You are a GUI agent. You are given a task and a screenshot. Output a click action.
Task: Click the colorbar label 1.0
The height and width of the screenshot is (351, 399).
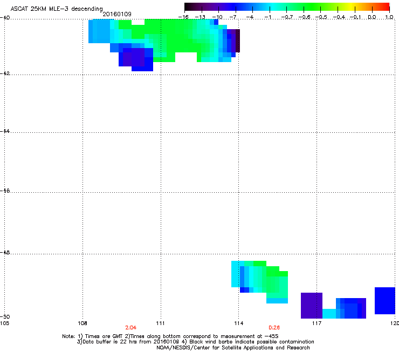pos(389,17)
